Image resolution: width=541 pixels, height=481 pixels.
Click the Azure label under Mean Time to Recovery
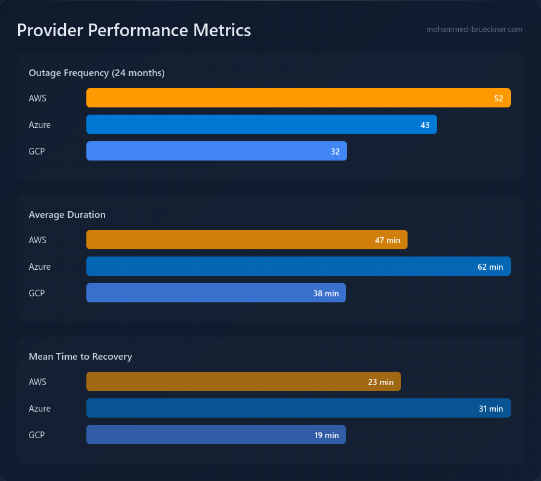40,408
